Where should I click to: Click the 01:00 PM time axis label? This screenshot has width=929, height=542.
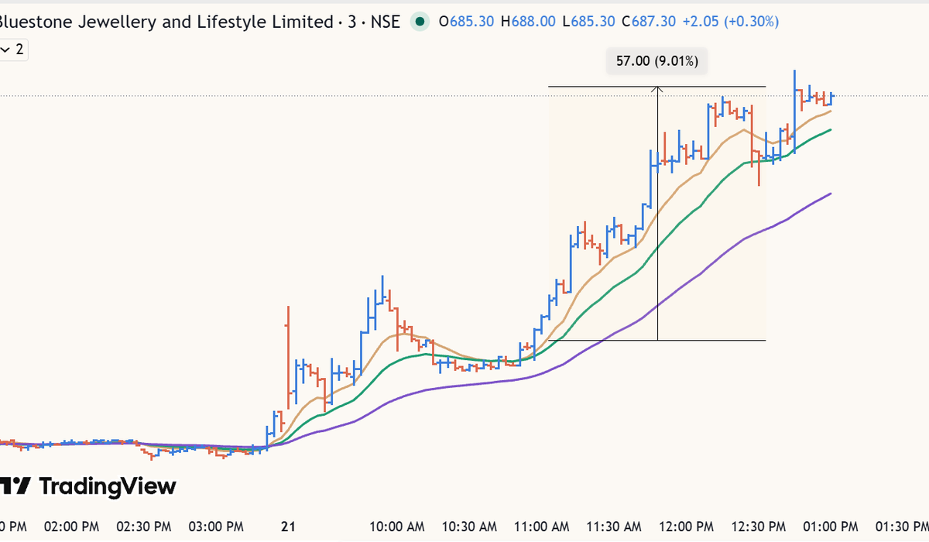click(x=831, y=527)
